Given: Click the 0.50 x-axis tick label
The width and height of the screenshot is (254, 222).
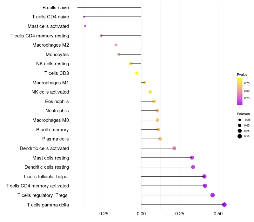Looking at the screenshot, I should (218, 215).
